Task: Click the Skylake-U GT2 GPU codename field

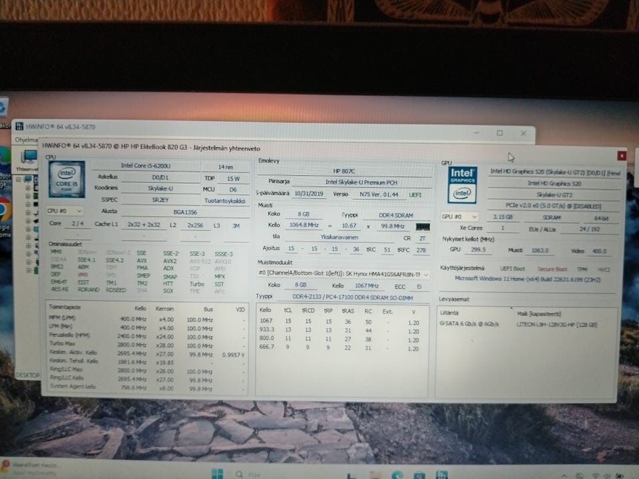Action: pyautogui.click(x=554, y=195)
